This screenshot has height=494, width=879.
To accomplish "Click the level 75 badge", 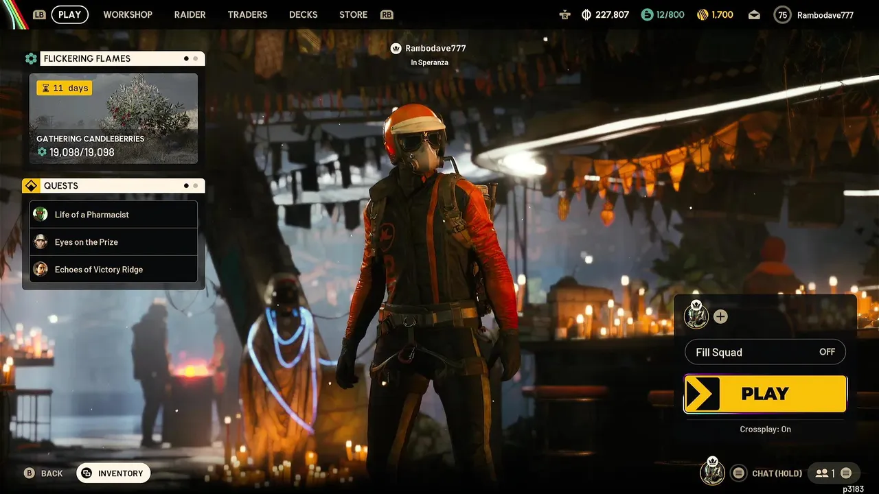I will 782,14.
